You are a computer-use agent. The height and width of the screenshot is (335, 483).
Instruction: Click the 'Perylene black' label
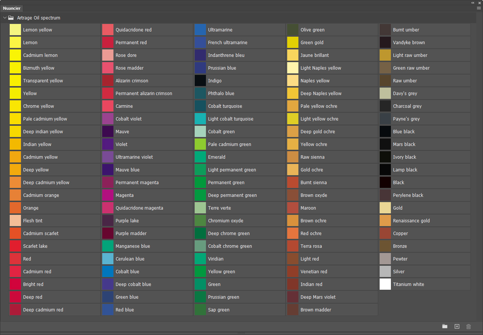pos(408,195)
